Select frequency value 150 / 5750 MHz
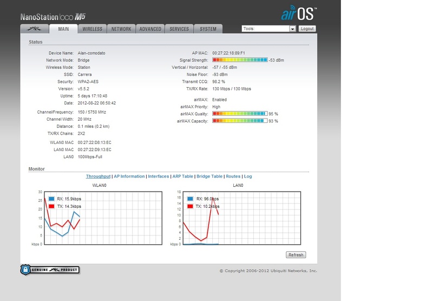This screenshot has height=301, width=433. tap(91, 112)
